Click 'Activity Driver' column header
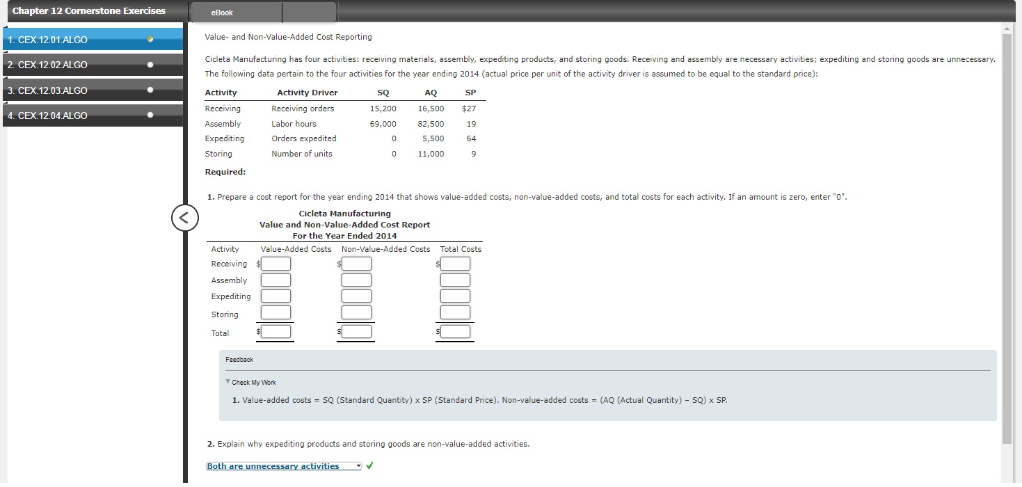This screenshot has height=487, width=1022. coord(308,93)
